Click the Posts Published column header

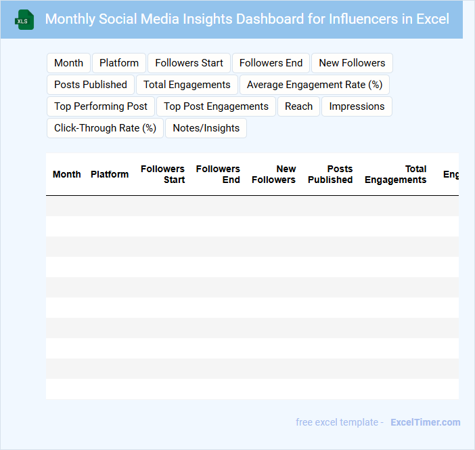330,174
